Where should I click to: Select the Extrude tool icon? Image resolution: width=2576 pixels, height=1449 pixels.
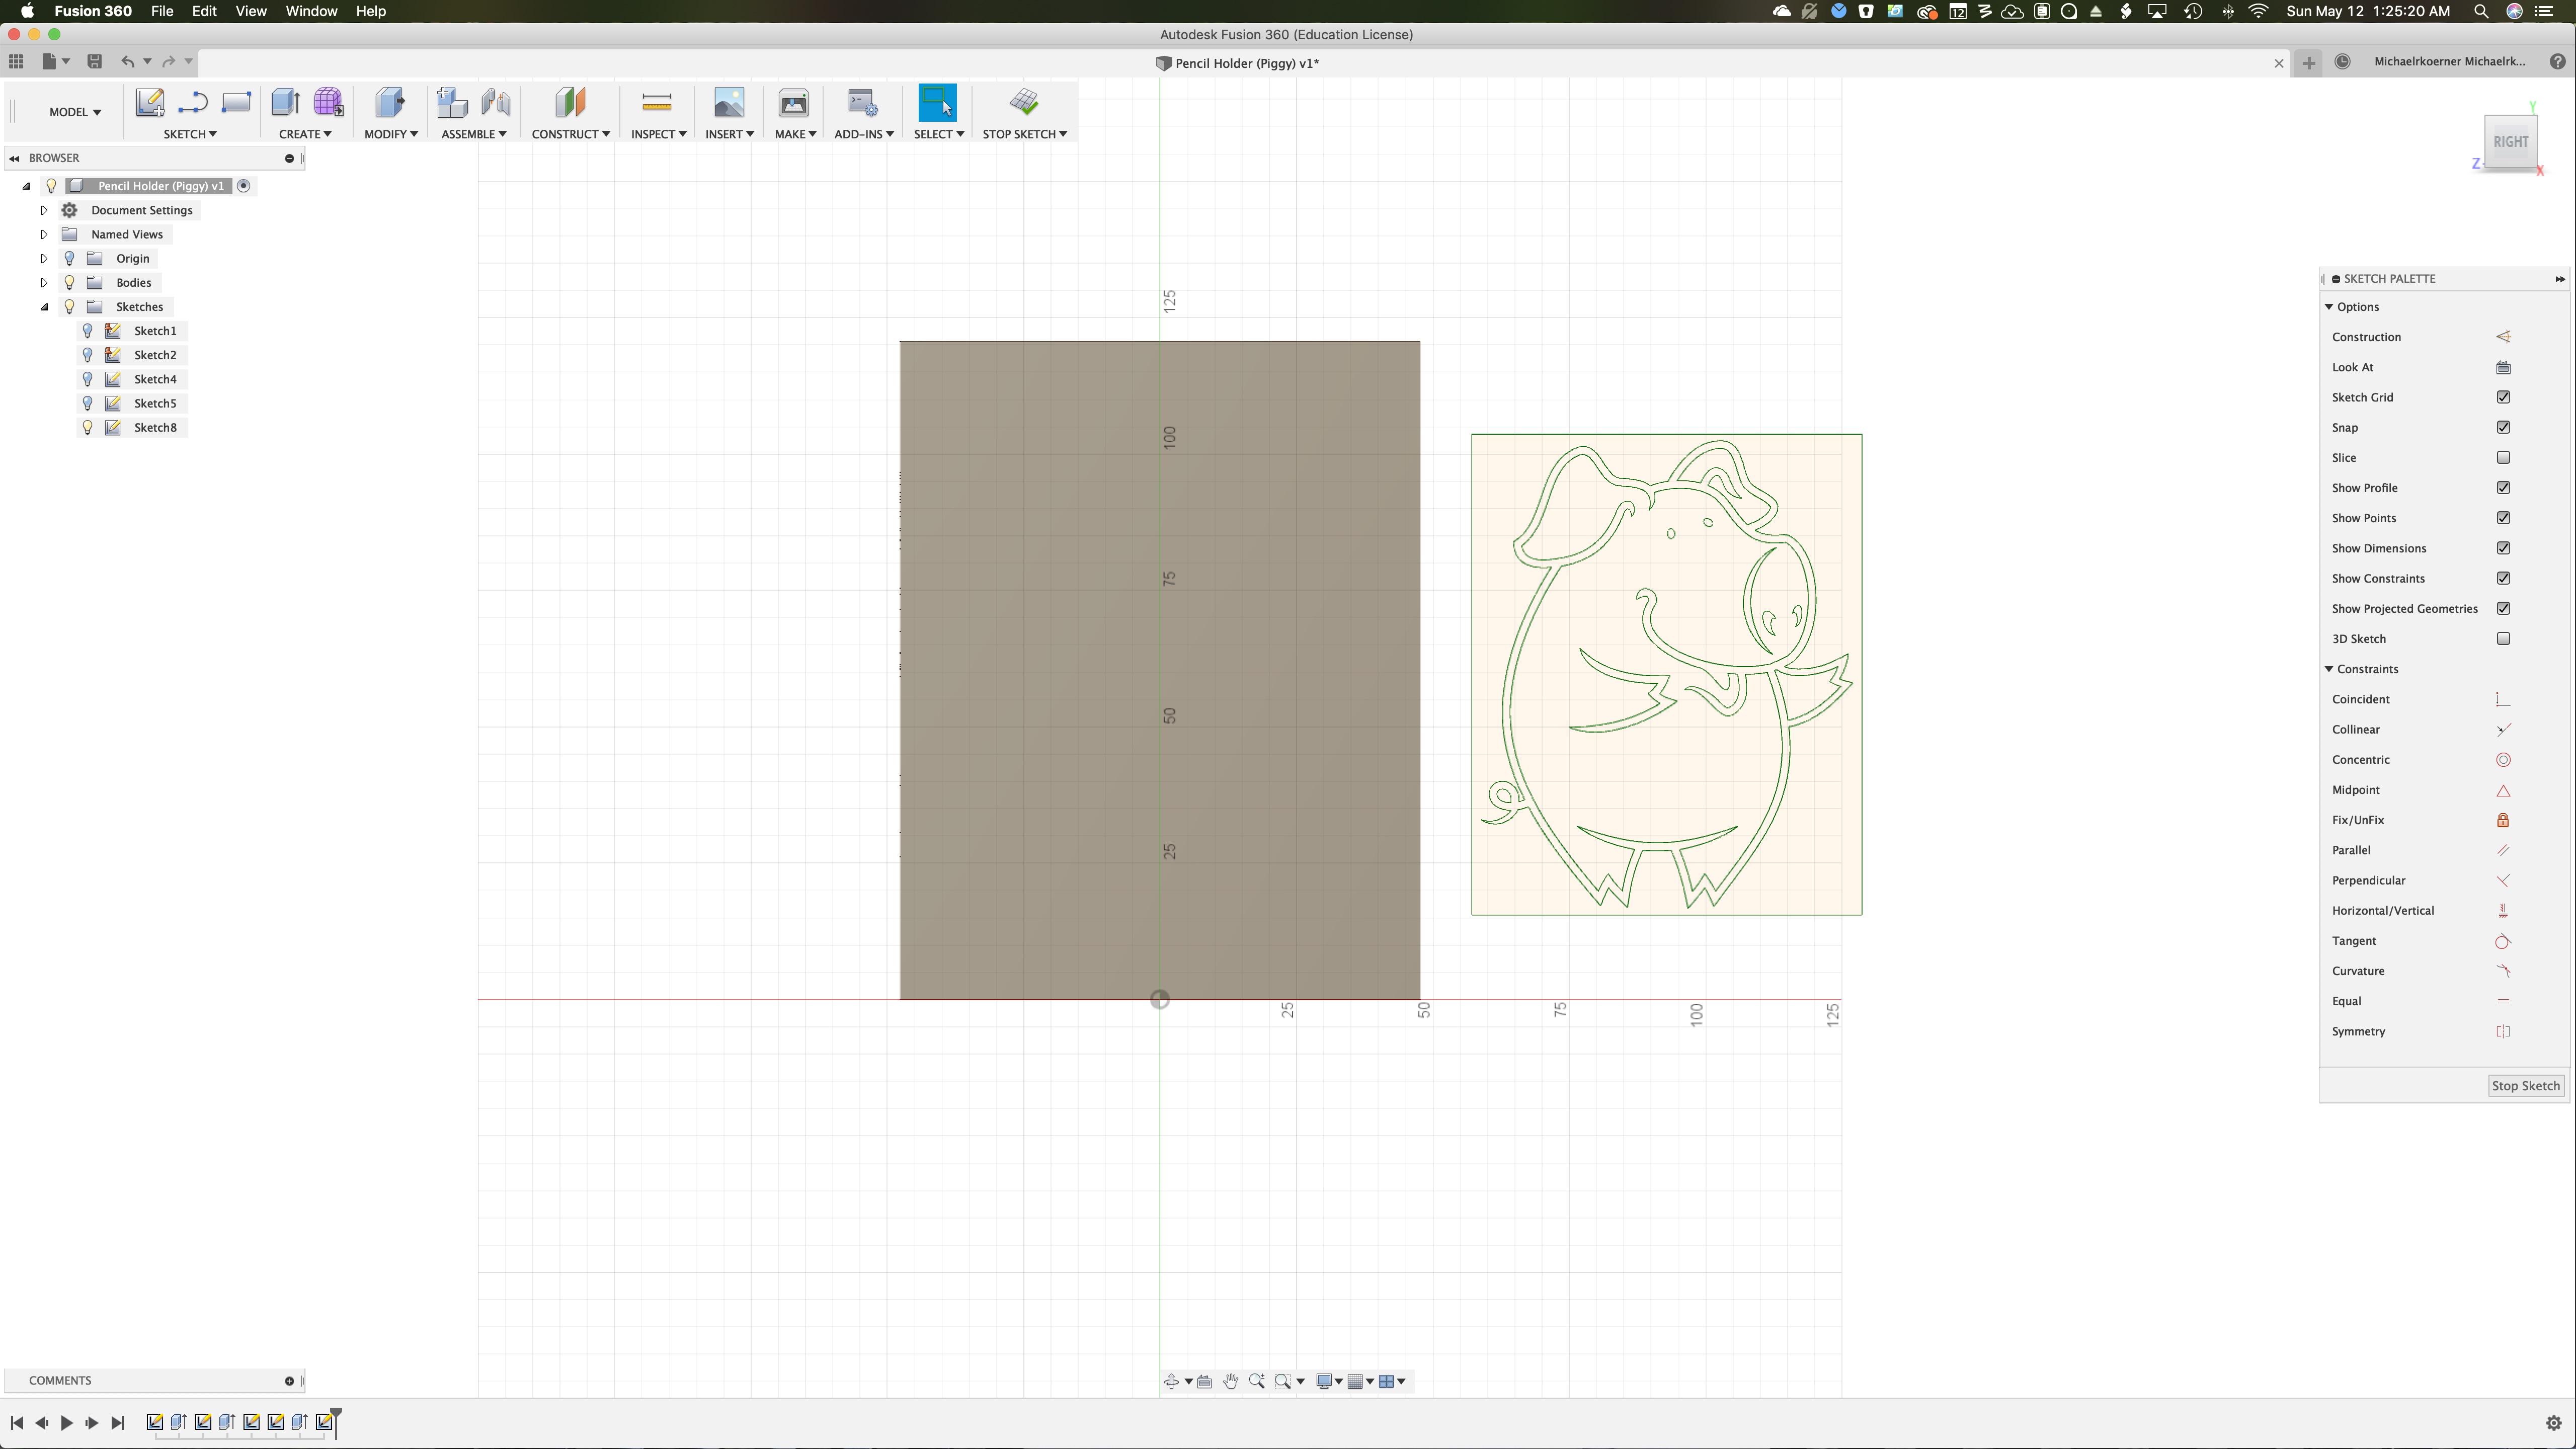tap(285, 102)
